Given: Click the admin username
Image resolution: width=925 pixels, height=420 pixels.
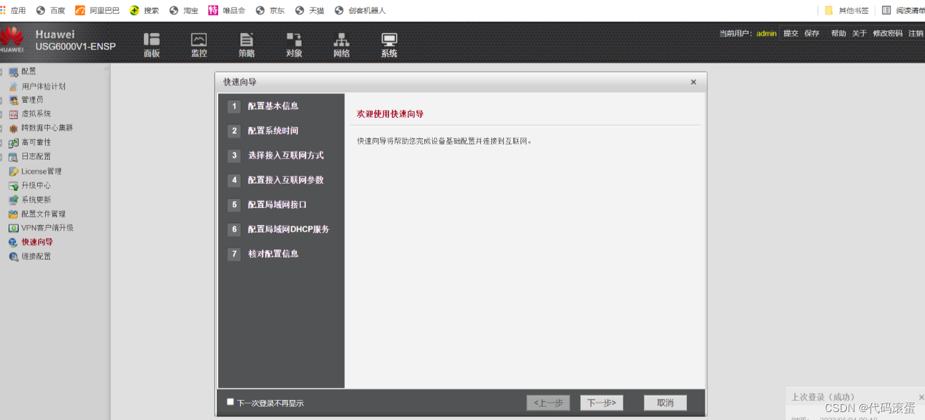Looking at the screenshot, I should pos(767,33).
